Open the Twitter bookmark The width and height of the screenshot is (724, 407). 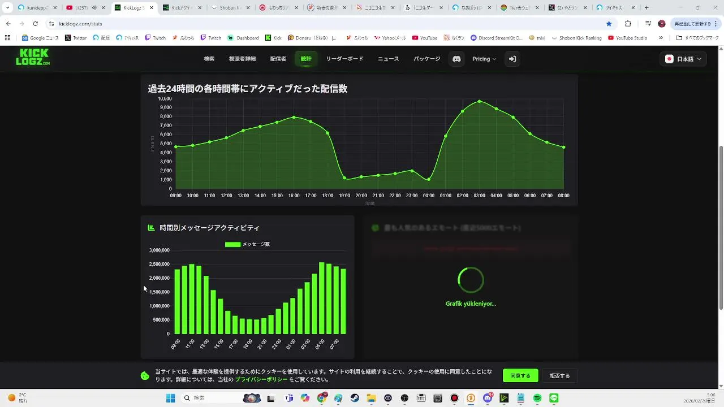76,38
